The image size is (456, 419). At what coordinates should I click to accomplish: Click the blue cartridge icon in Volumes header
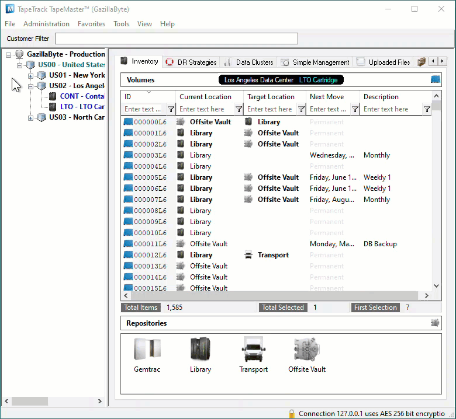click(x=436, y=79)
